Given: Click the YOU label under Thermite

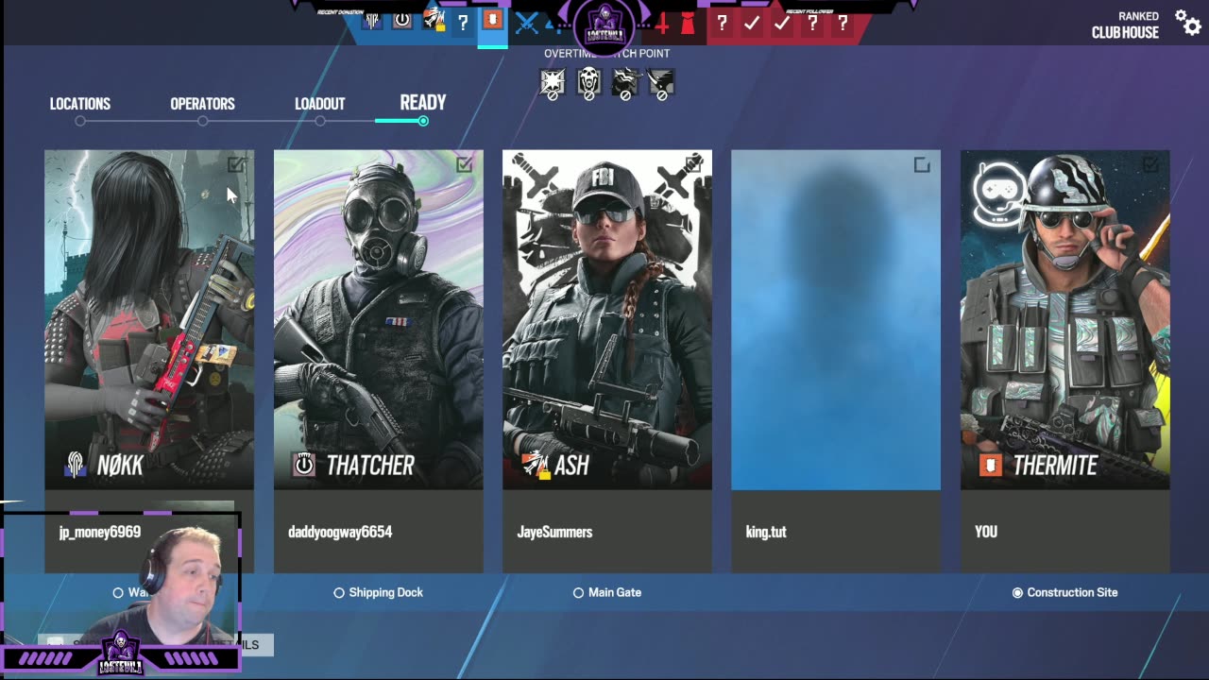Looking at the screenshot, I should tap(986, 532).
